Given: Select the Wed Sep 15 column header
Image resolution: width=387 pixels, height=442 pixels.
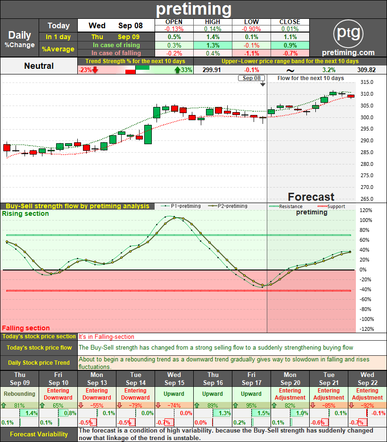Looking at the screenshot, I should (x=174, y=378).
